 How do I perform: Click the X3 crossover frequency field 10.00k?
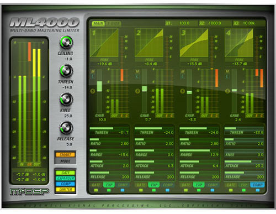[x=249, y=23]
